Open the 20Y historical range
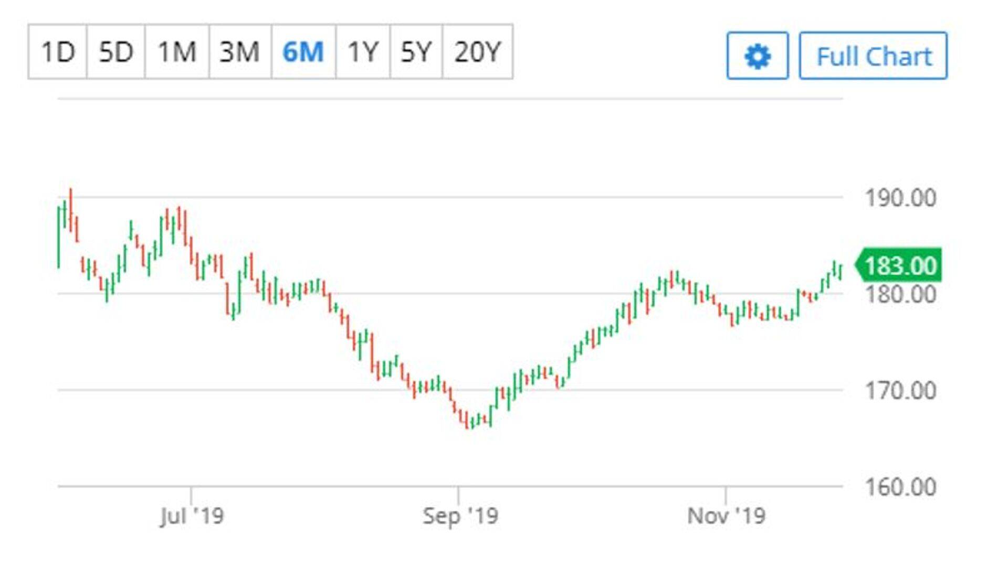The height and width of the screenshot is (569, 1008). tap(478, 52)
